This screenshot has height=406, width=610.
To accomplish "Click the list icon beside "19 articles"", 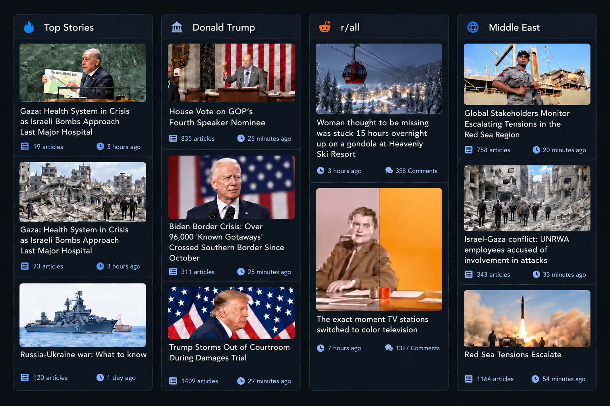I will (25, 147).
